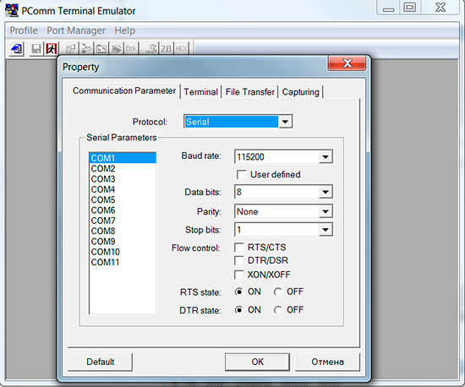Select COM1 in the port list

point(123,158)
